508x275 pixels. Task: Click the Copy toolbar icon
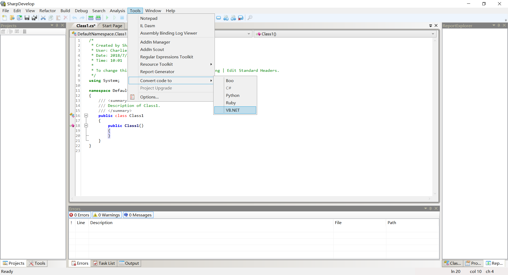(x=51, y=18)
